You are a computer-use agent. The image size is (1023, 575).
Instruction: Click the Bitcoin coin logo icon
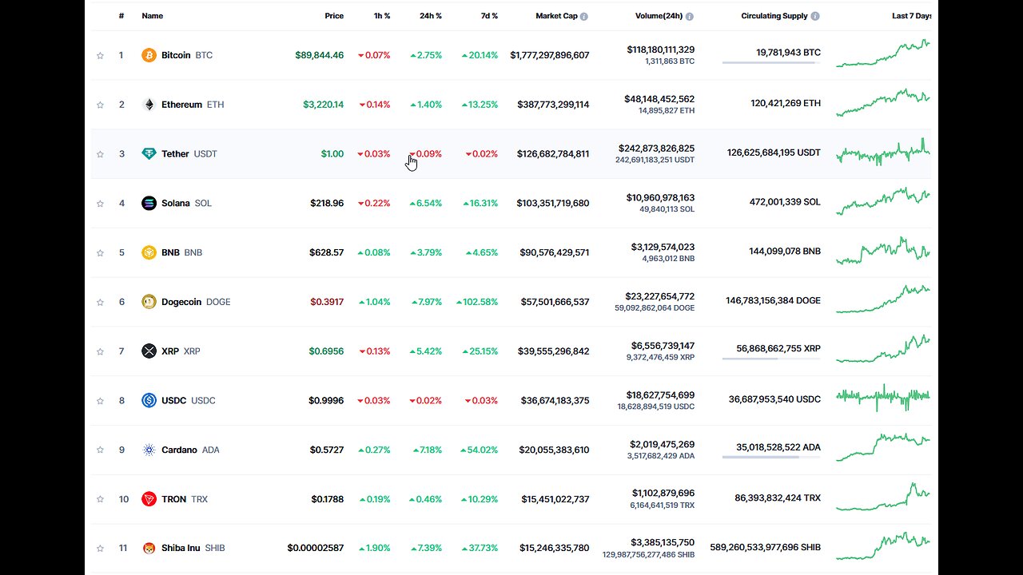coord(149,55)
